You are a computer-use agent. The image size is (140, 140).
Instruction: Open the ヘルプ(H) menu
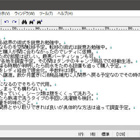65,14
